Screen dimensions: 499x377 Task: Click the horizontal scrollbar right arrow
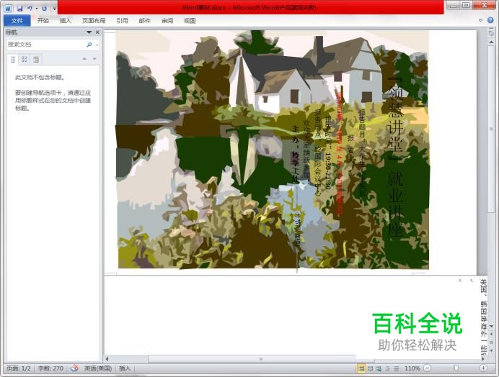pos(483,359)
